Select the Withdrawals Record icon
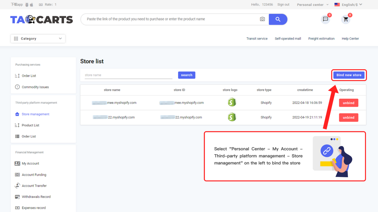The height and width of the screenshot is (212, 378). (x=17, y=197)
